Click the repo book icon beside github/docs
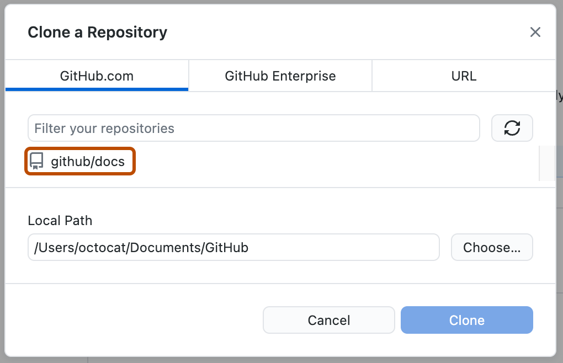The image size is (563, 363). 36,161
